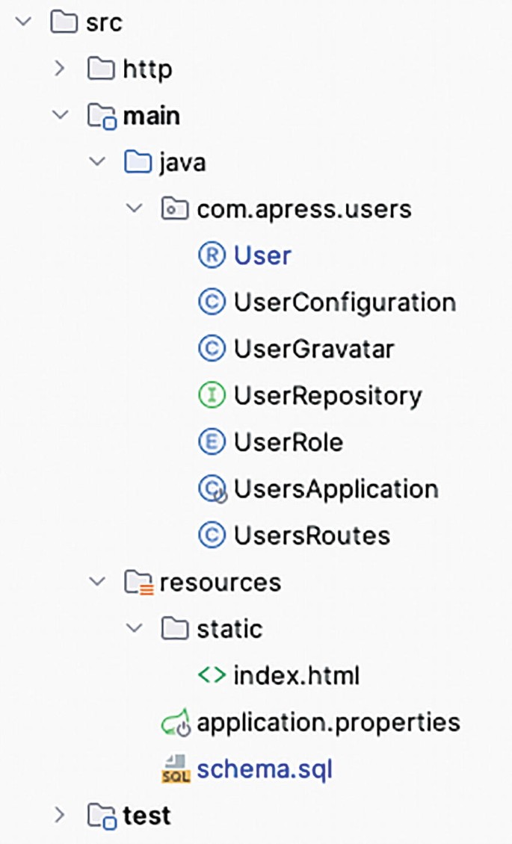Collapse the src folder

click(22, 22)
